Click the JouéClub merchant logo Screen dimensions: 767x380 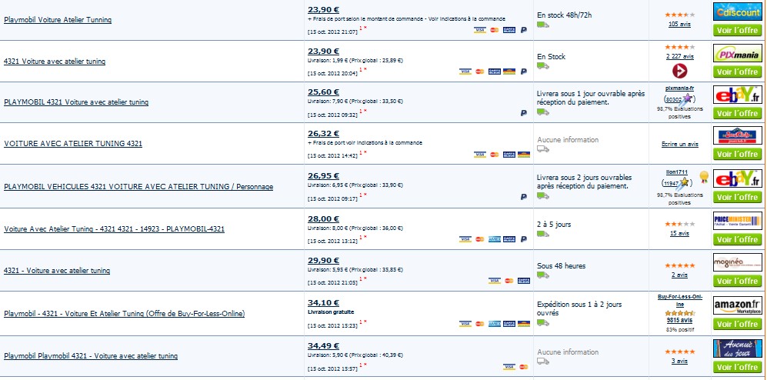pos(737,135)
